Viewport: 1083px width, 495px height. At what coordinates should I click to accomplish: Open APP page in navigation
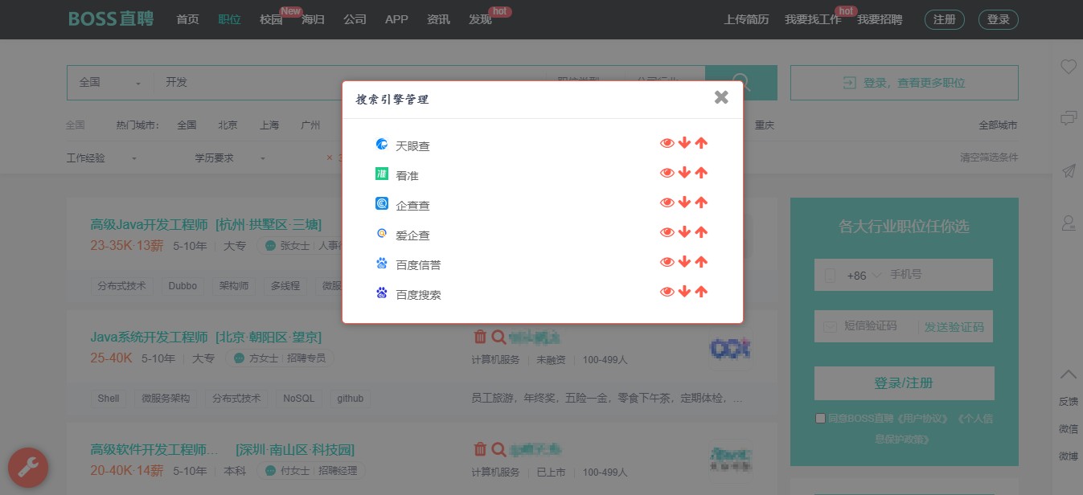click(x=396, y=19)
